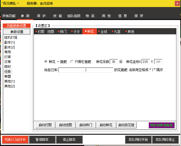Viewport: 181px width, 146px height.
Task: Open the 种花 settings sub-tab
Action: point(90,31)
